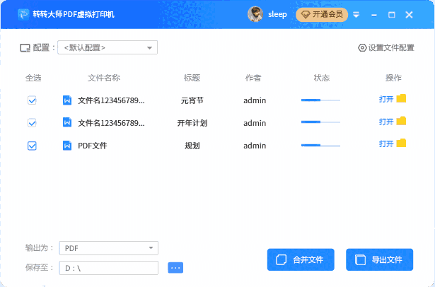
Task: Click admin author in 开年计划 row
Action: click(x=255, y=123)
